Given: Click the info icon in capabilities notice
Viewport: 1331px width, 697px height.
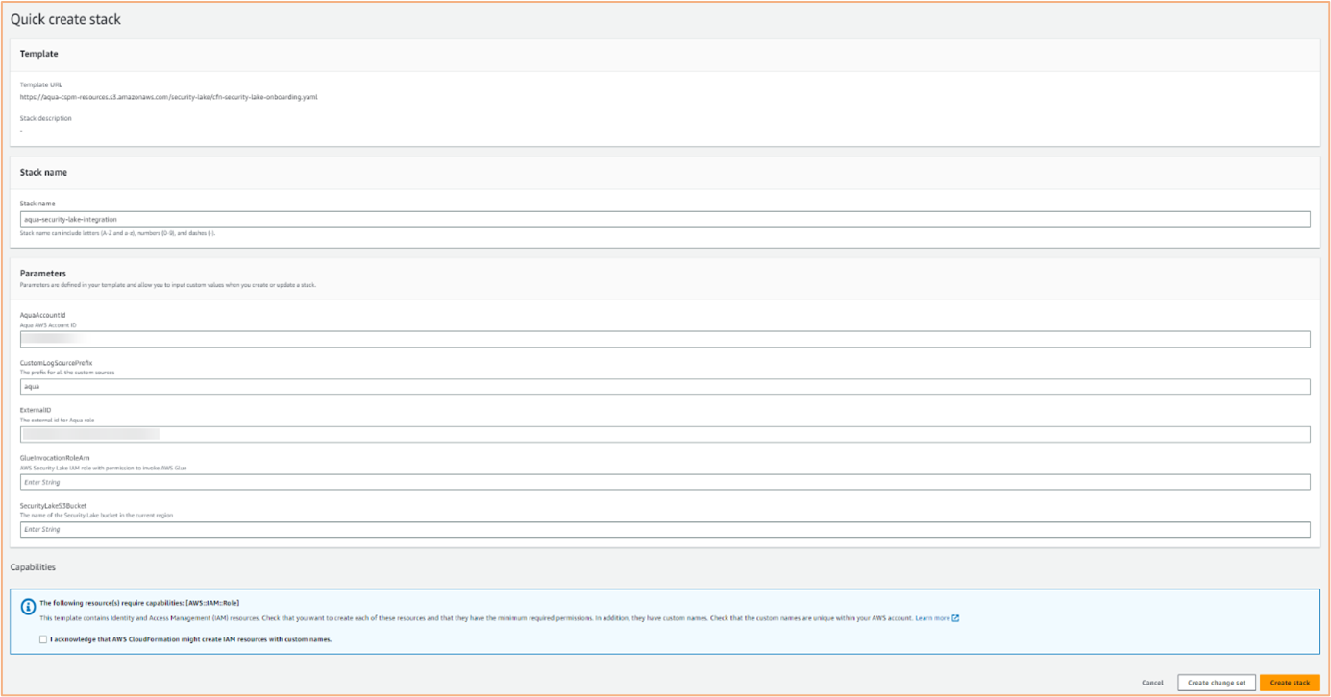Looking at the screenshot, I should click(28, 607).
